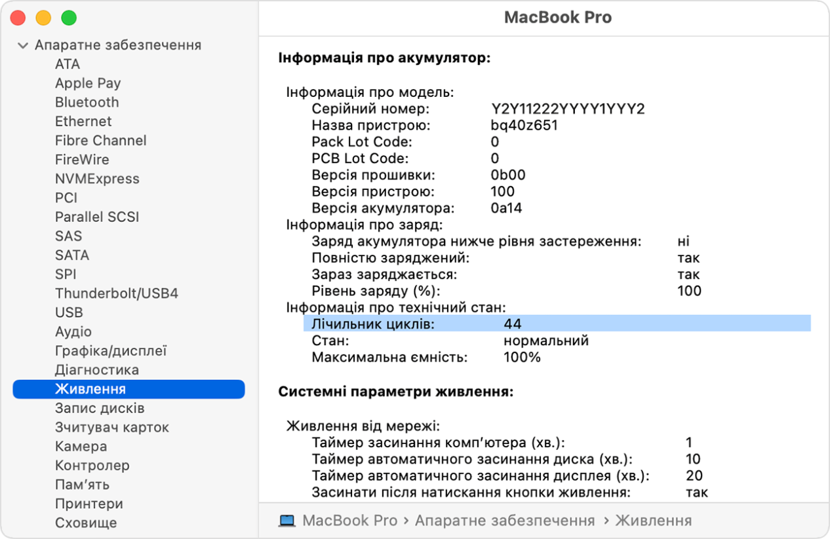Click the MacBook Pro laptop icon in path bar
This screenshot has height=539, width=830.
[x=287, y=521]
